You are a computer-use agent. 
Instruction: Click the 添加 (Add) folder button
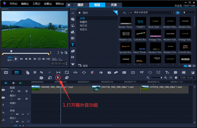point(83,13)
